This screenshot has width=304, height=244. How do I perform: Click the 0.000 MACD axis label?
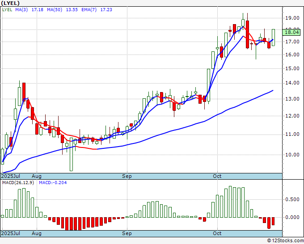click(292, 218)
